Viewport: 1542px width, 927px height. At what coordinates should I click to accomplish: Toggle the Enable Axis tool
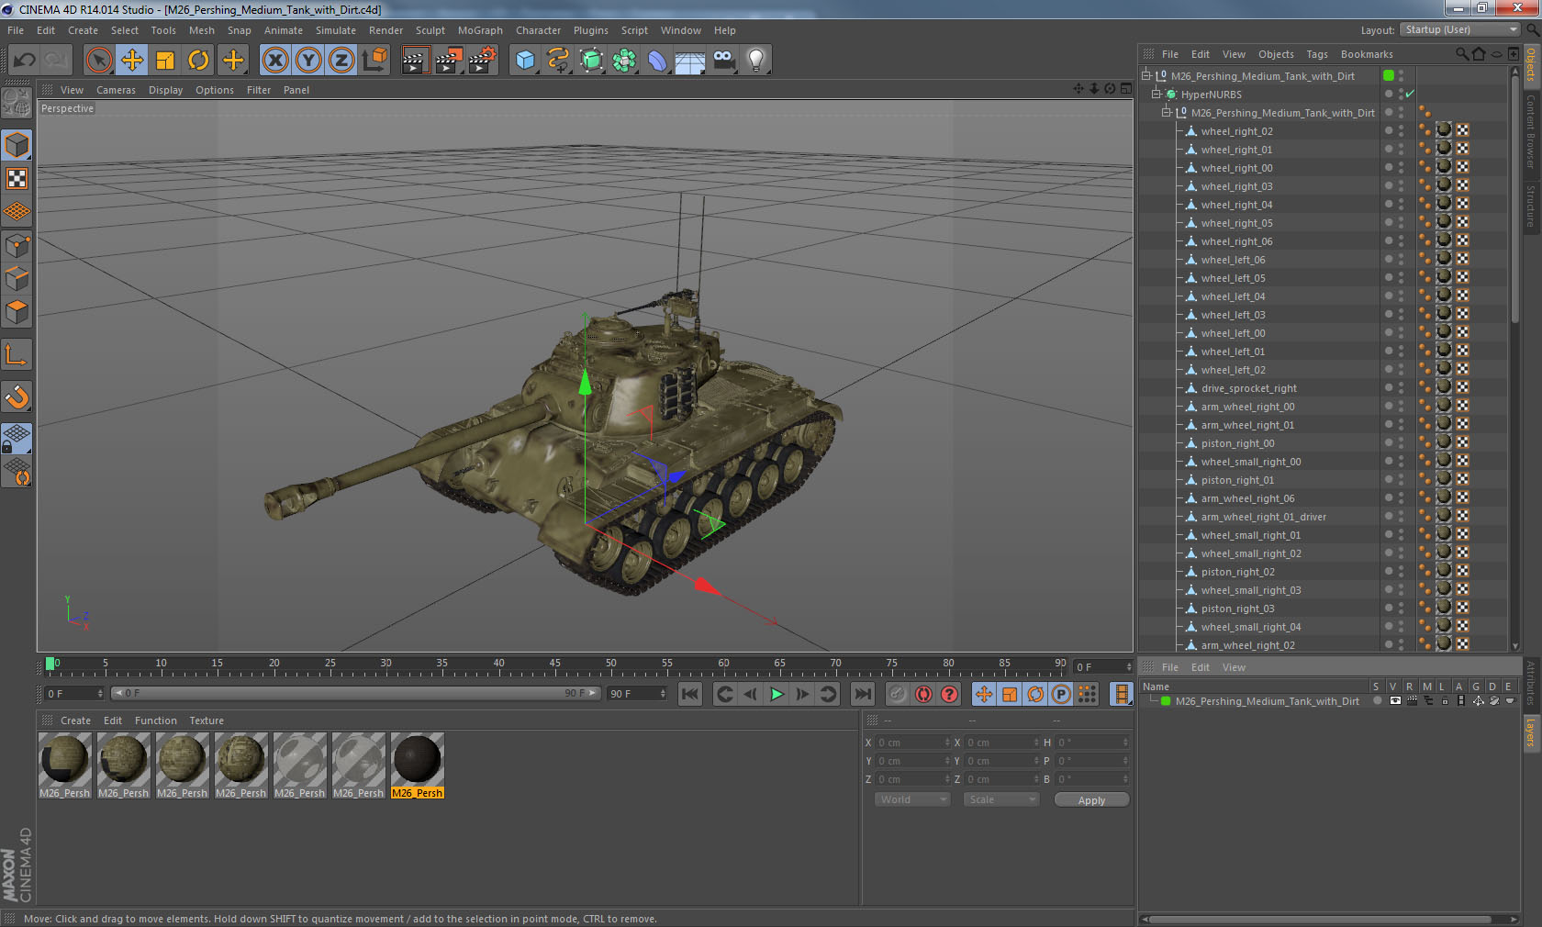(17, 354)
